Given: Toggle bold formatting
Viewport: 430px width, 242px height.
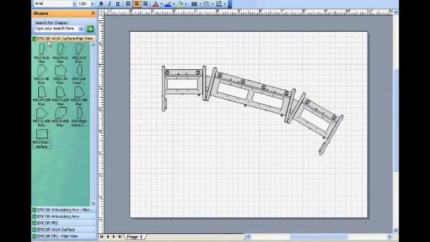Looking at the screenshot, I should click(x=101, y=3).
